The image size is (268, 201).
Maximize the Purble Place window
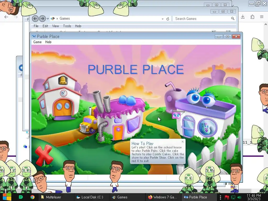coord(227,36)
